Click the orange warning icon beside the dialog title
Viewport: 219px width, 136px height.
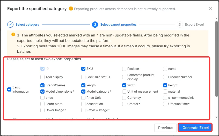click(71, 9)
